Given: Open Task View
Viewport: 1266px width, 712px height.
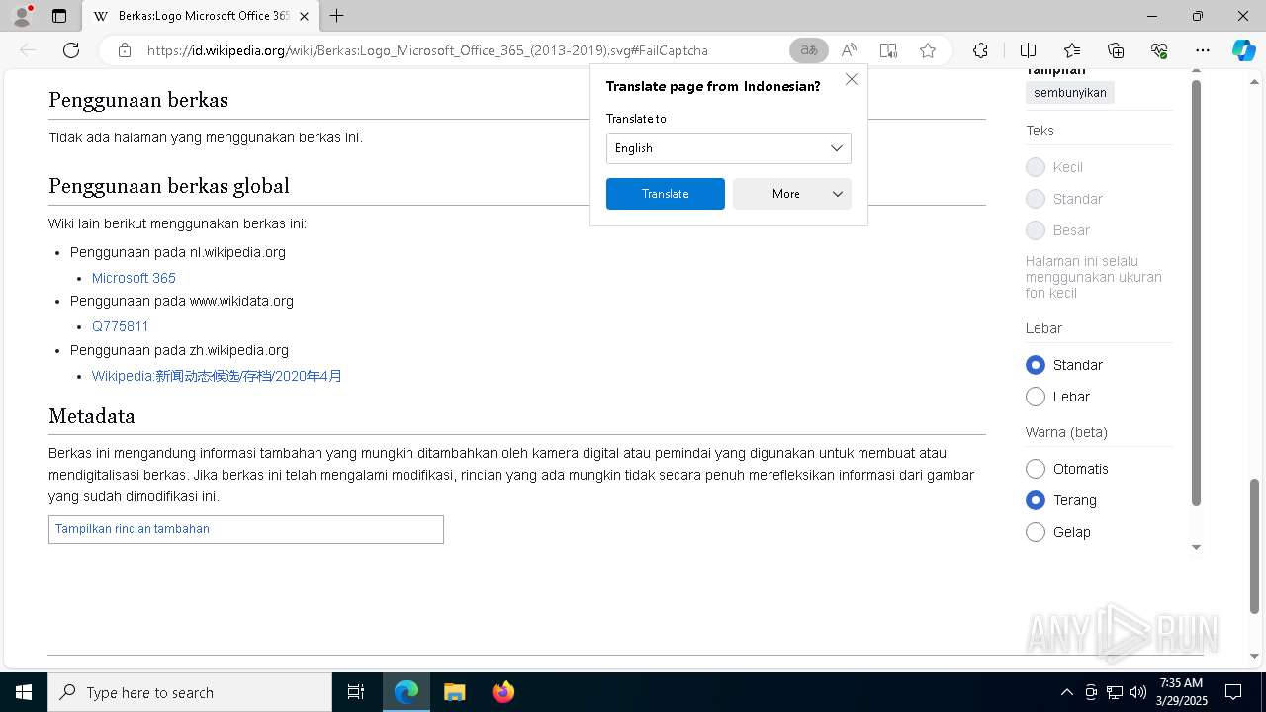Looking at the screenshot, I should [x=356, y=692].
